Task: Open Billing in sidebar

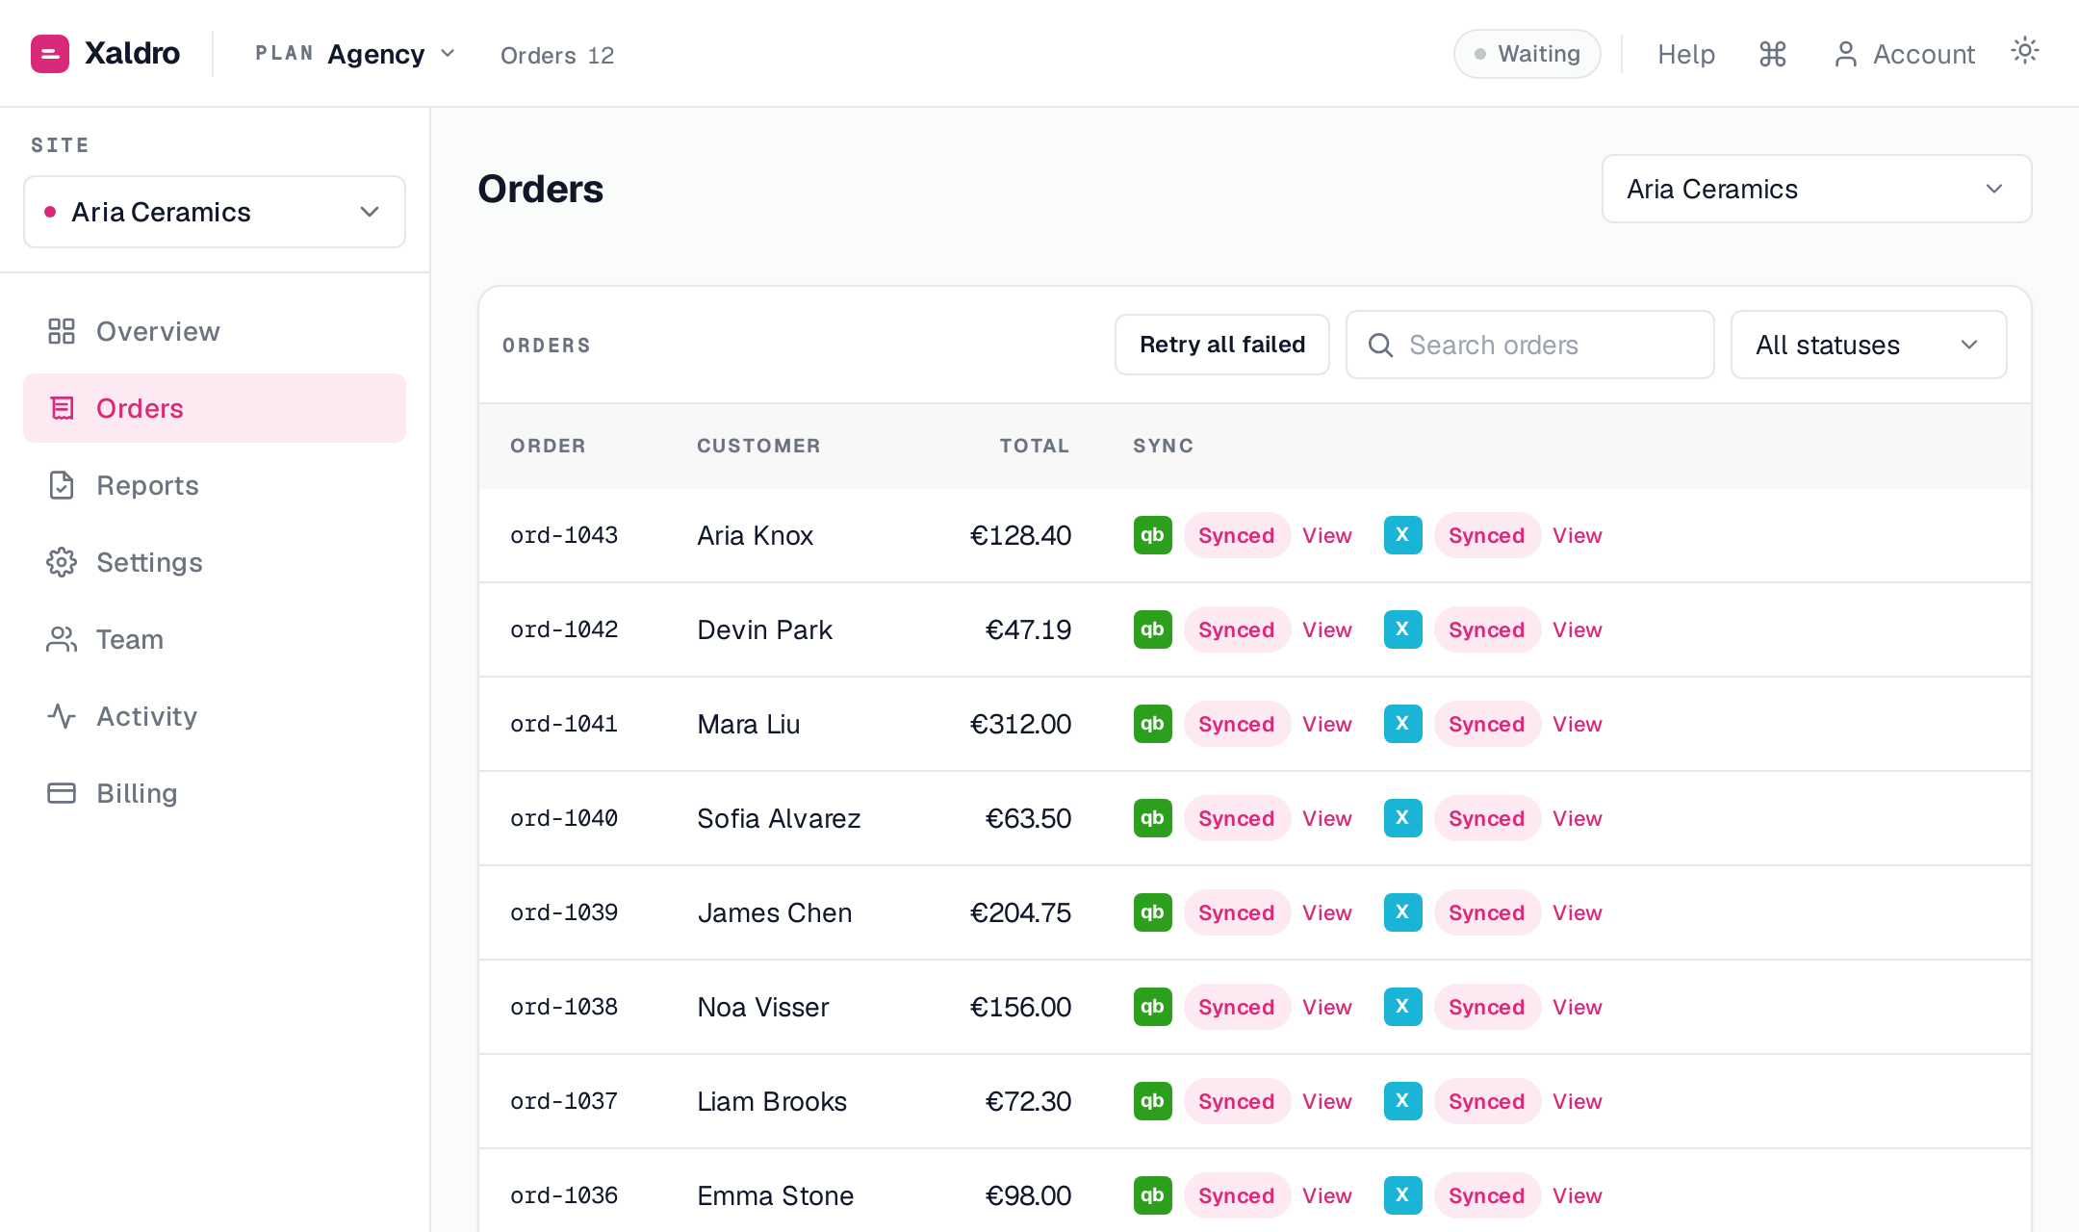Action: pyautogui.click(x=215, y=793)
